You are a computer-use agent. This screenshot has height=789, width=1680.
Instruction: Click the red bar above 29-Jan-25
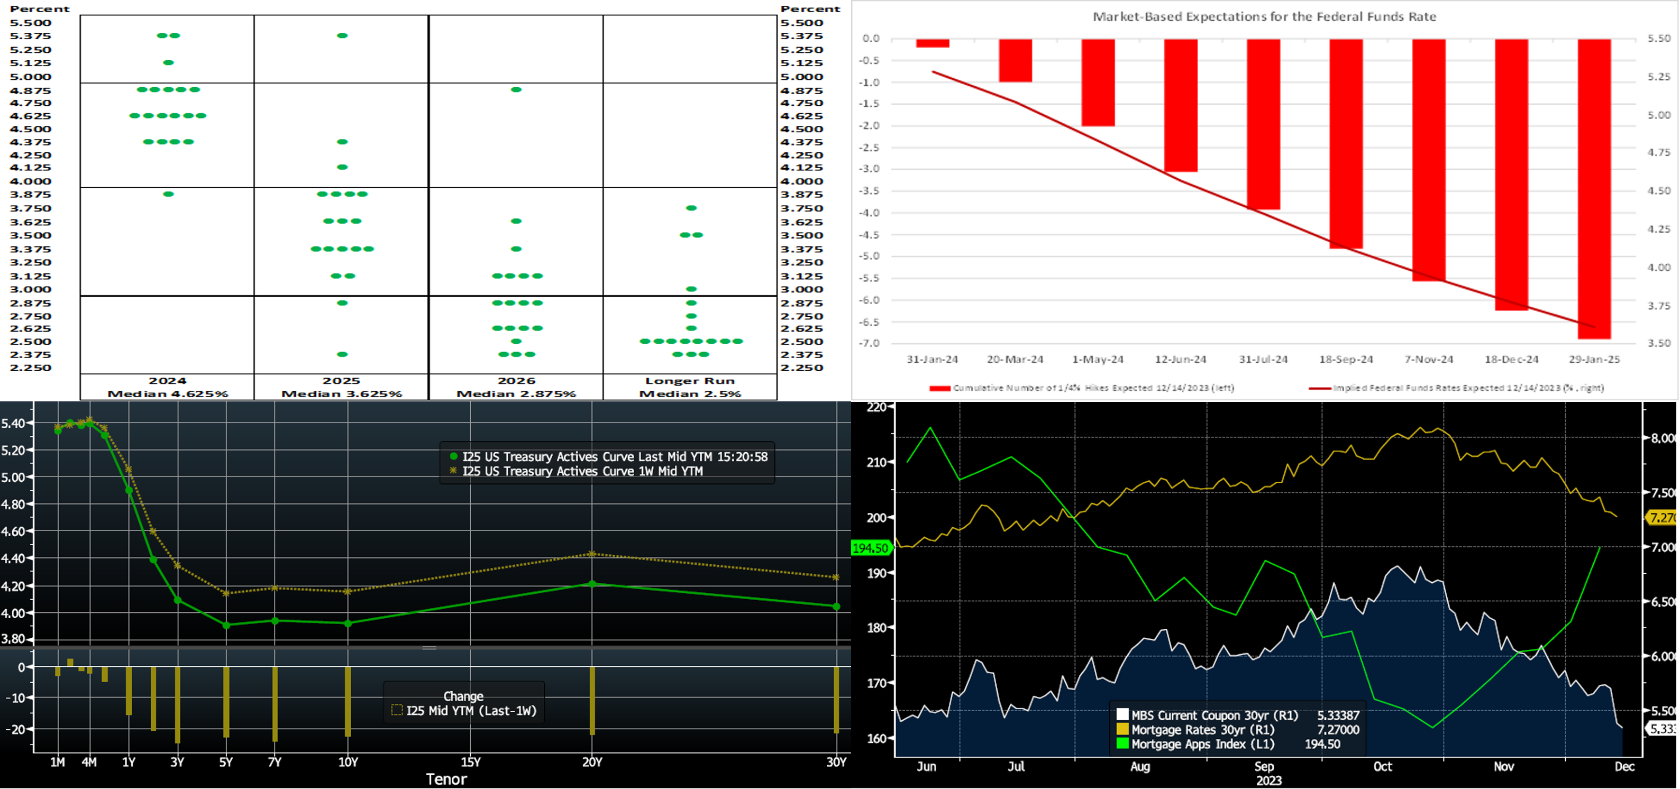pyautogui.click(x=1594, y=189)
